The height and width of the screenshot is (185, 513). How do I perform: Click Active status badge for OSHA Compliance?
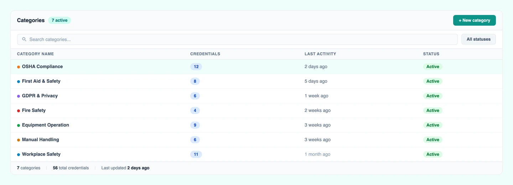pos(433,67)
